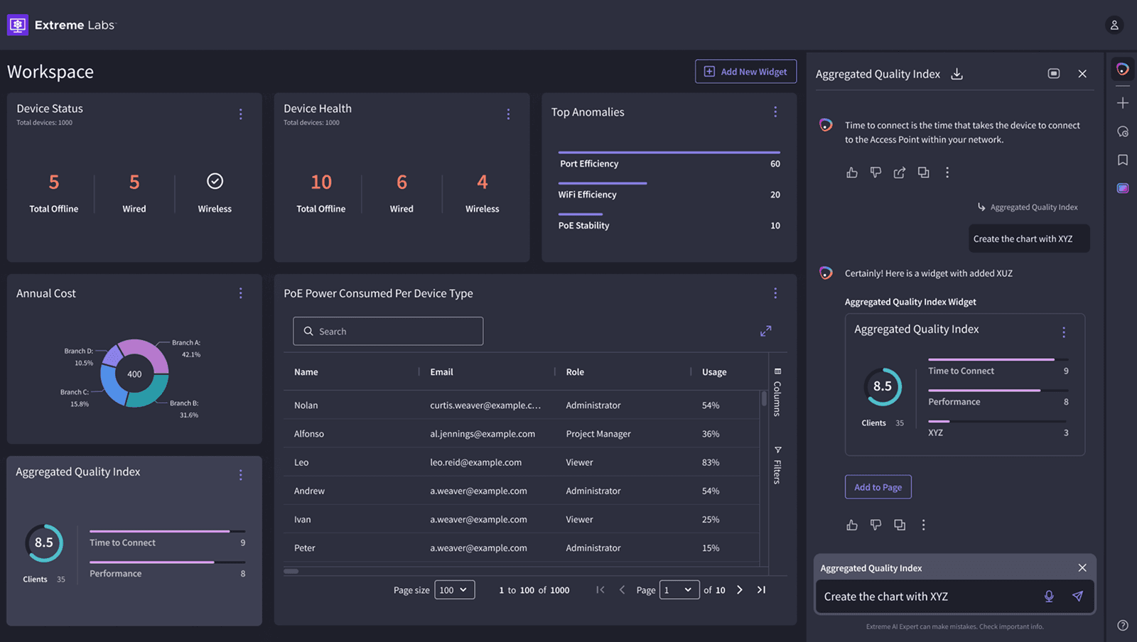Open Top Anomalies widget menu
The height and width of the screenshot is (642, 1137).
tap(775, 111)
